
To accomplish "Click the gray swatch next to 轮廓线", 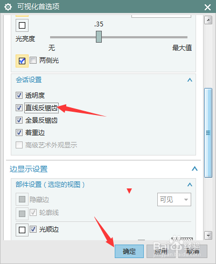I will pyautogui.click(x=22, y=214).
